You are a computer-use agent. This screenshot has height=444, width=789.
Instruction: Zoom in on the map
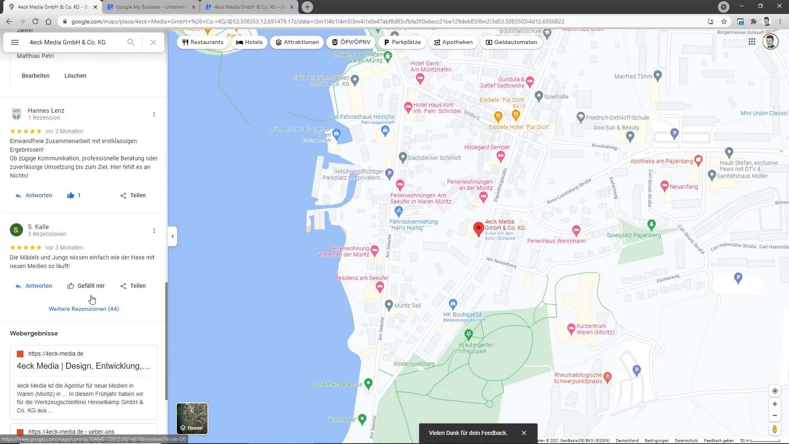pyautogui.click(x=775, y=404)
